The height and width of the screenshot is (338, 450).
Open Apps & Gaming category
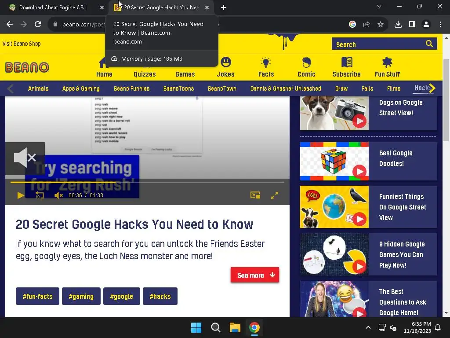(x=81, y=88)
